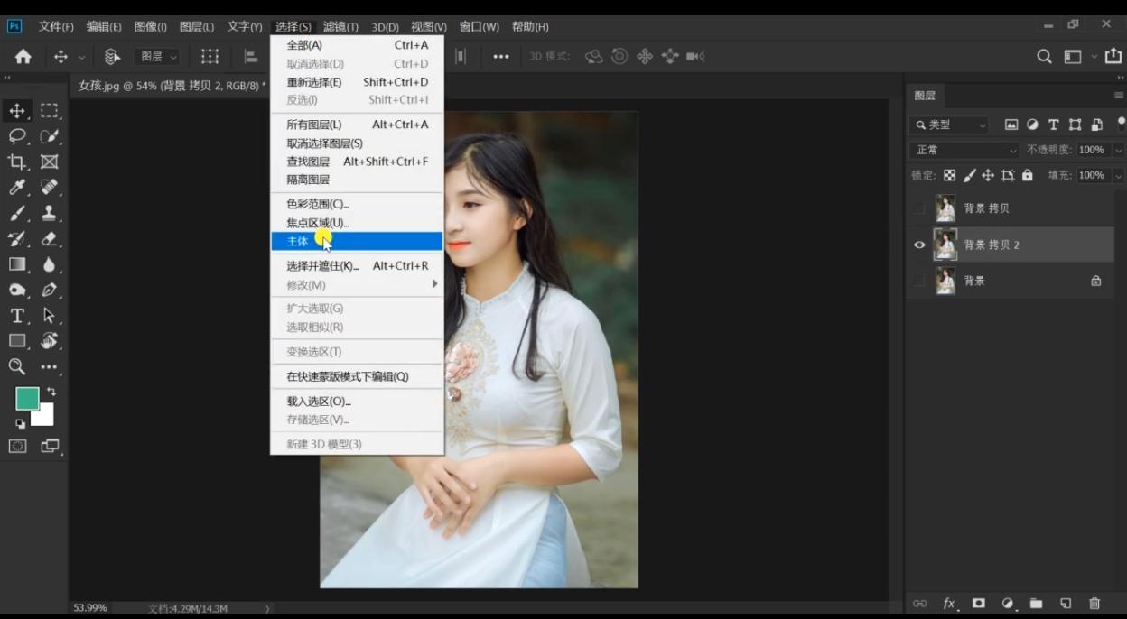This screenshot has height=619, width=1127.
Task: Select the Move tool
Action: [x=18, y=111]
